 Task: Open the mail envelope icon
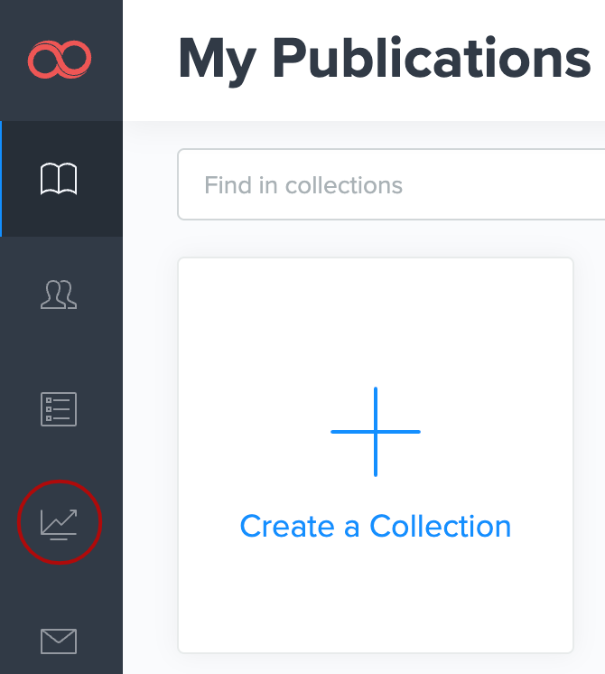(x=60, y=641)
